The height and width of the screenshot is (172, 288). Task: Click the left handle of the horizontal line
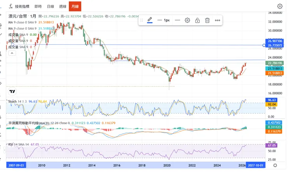12,44
